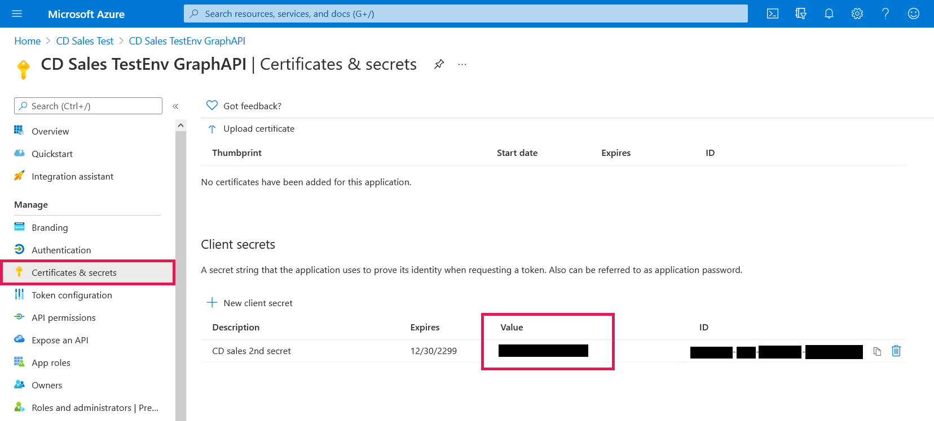934x421 pixels.
Task: Click the Start date column header
Action: (x=517, y=153)
